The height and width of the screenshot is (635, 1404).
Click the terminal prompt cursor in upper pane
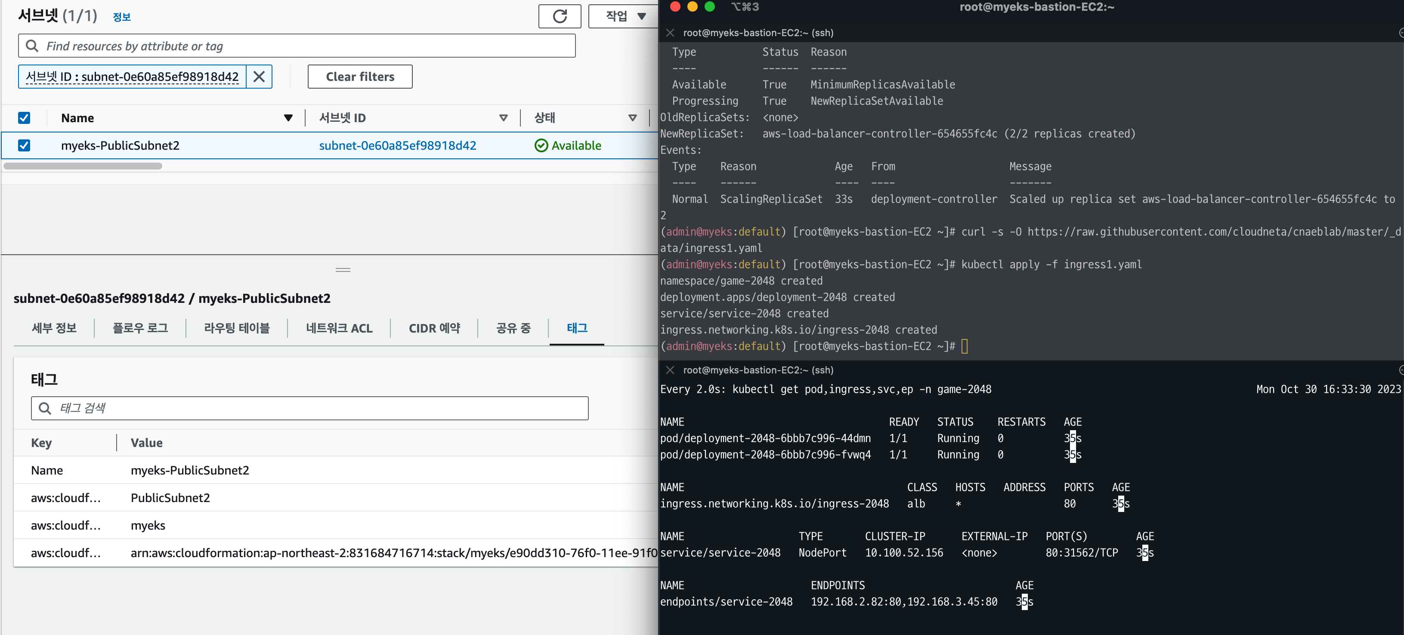tap(964, 346)
